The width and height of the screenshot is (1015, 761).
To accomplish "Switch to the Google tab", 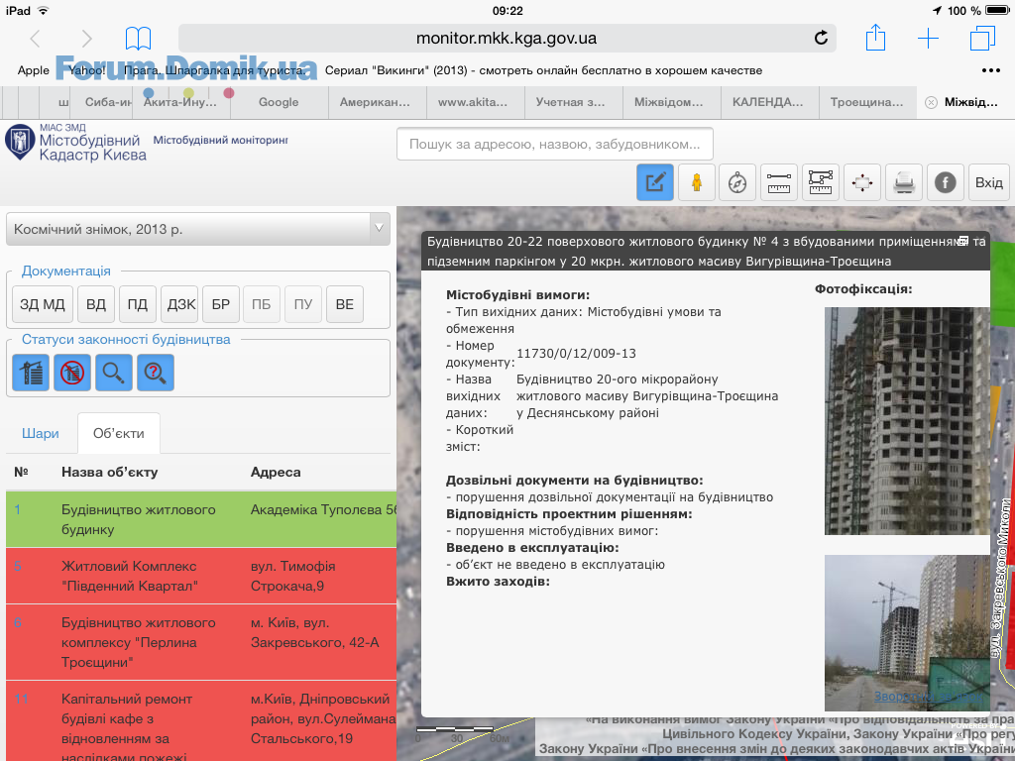I will 279,102.
